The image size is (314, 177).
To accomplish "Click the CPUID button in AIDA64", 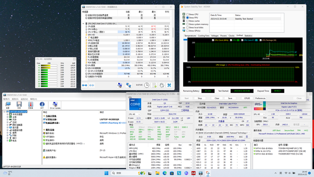I will 247,98.
